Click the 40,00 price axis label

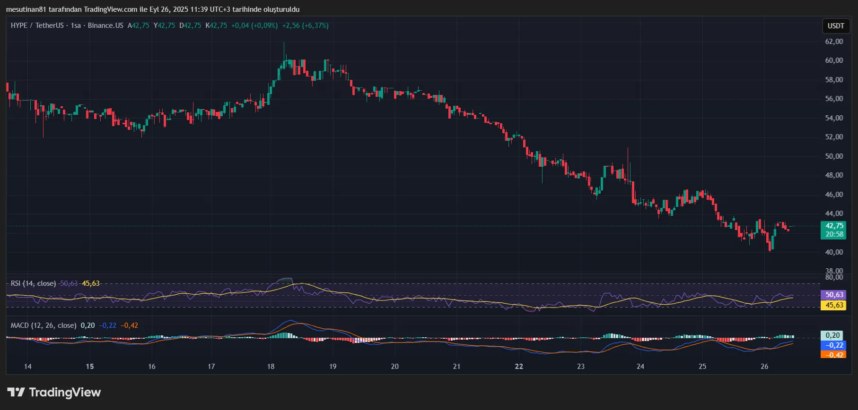coord(834,252)
